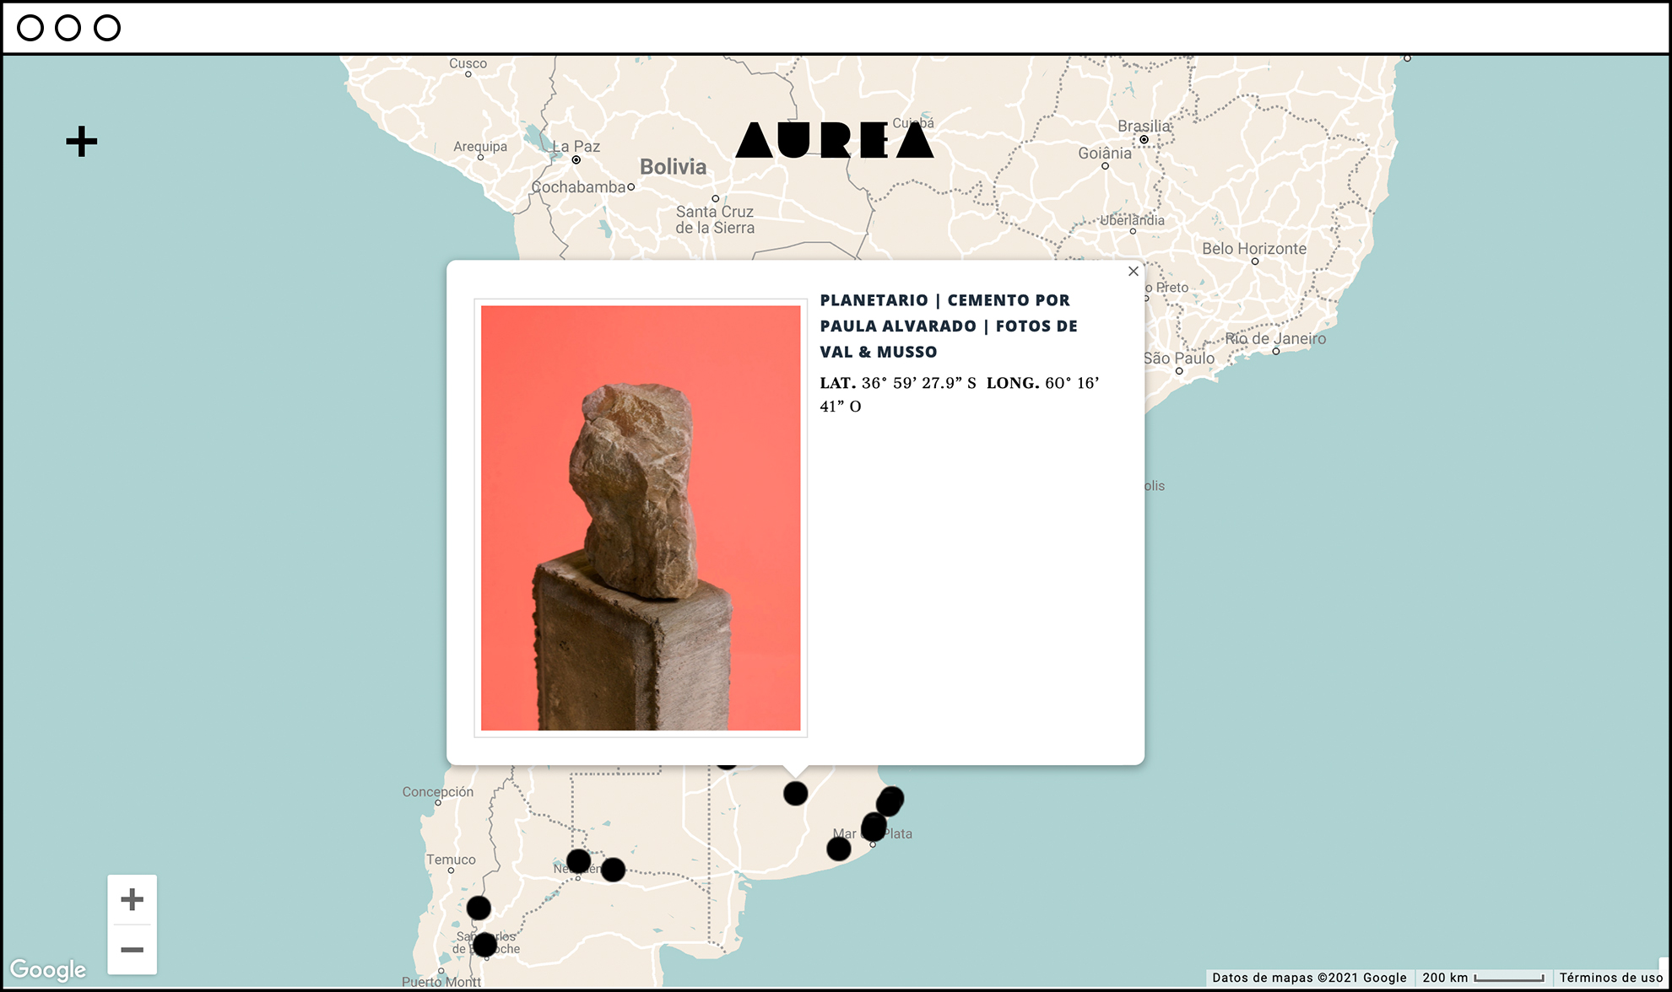Zoom in the map
Screen dimensions: 1672x992
click(132, 899)
